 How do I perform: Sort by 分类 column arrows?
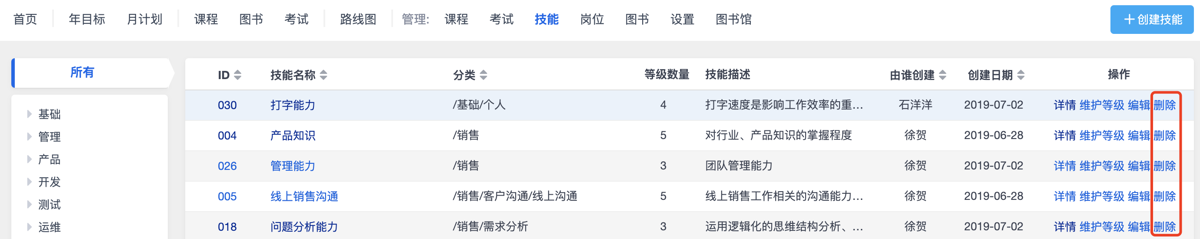click(x=483, y=75)
